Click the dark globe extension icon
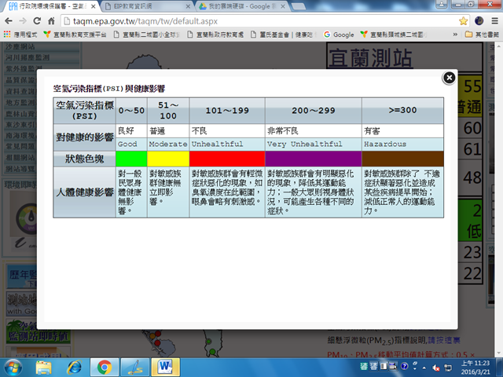 point(479,21)
